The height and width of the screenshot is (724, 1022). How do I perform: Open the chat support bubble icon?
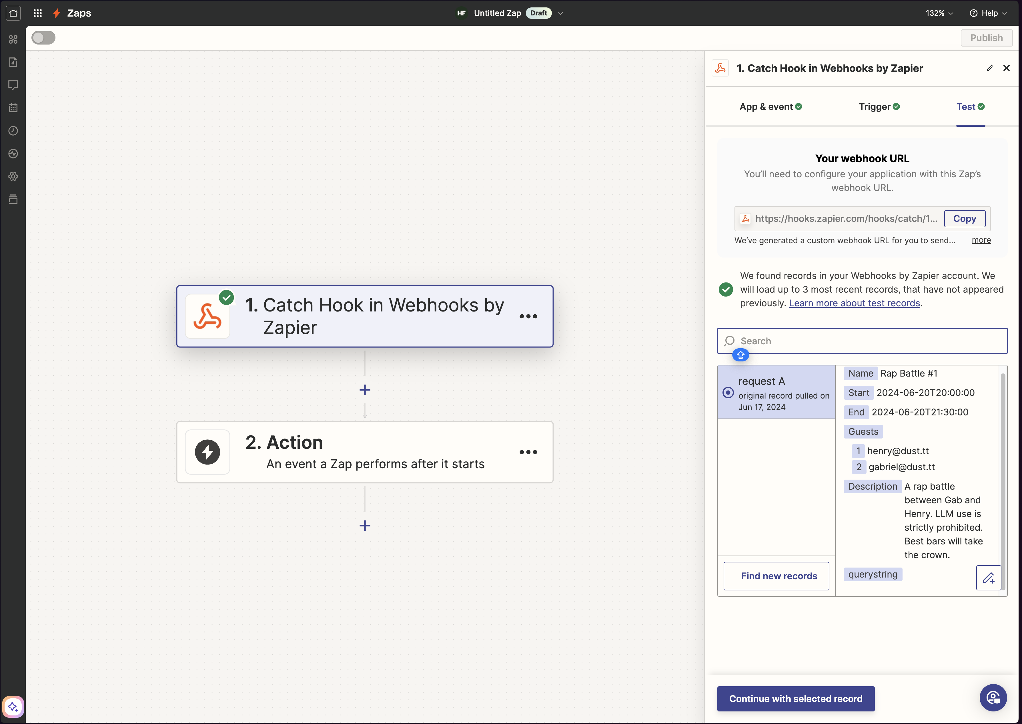[x=993, y=698]
